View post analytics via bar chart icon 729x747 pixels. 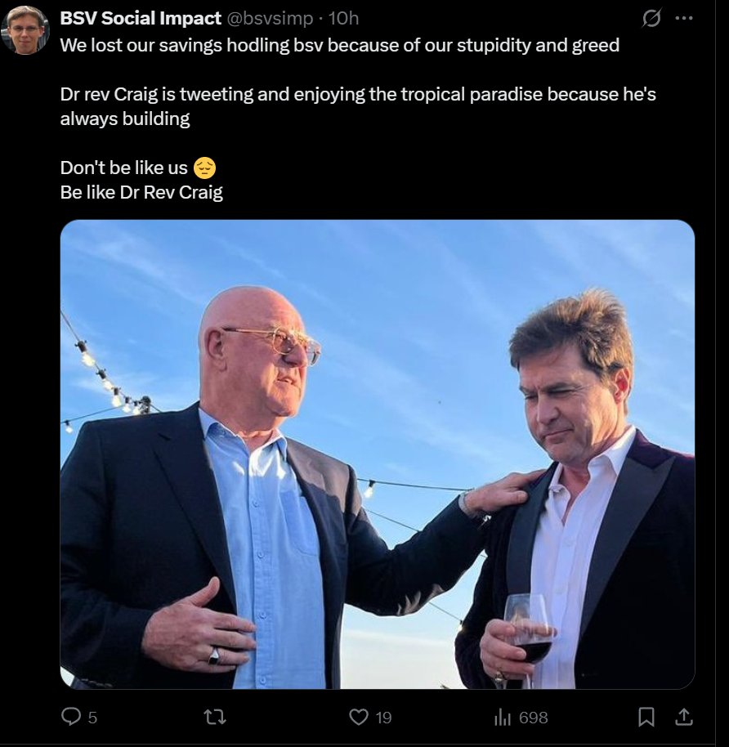click(502, 717)
